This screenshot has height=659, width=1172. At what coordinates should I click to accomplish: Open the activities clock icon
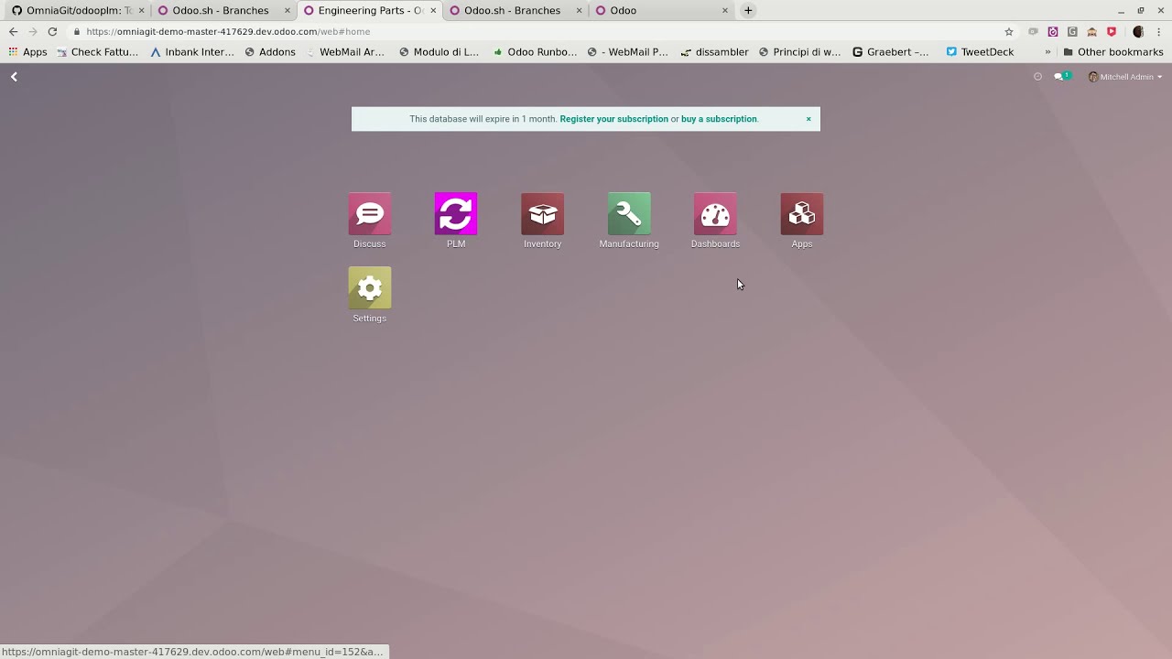click(x=1037, y=77)
